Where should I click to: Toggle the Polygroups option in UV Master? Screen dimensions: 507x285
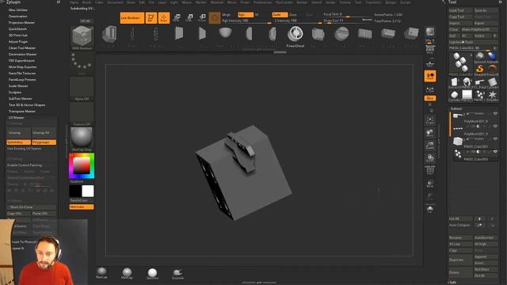pyautogui.click(x=44, y=142)
